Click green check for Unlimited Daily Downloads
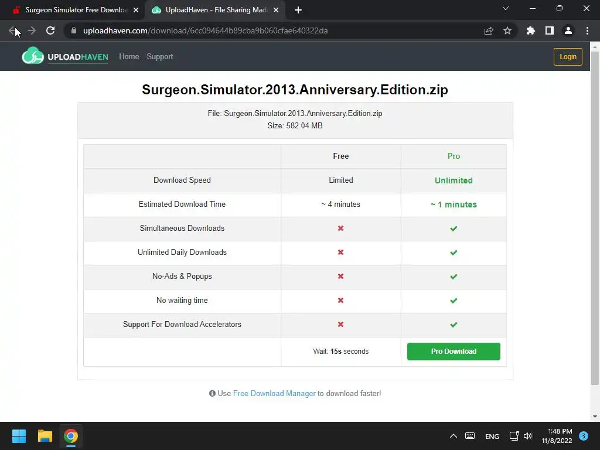 454,253
